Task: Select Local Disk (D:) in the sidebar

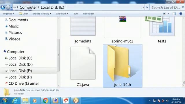Action: 21,64
